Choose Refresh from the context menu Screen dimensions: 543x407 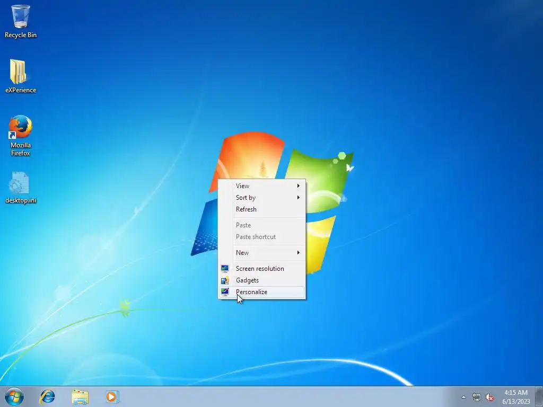click(262, 209)
